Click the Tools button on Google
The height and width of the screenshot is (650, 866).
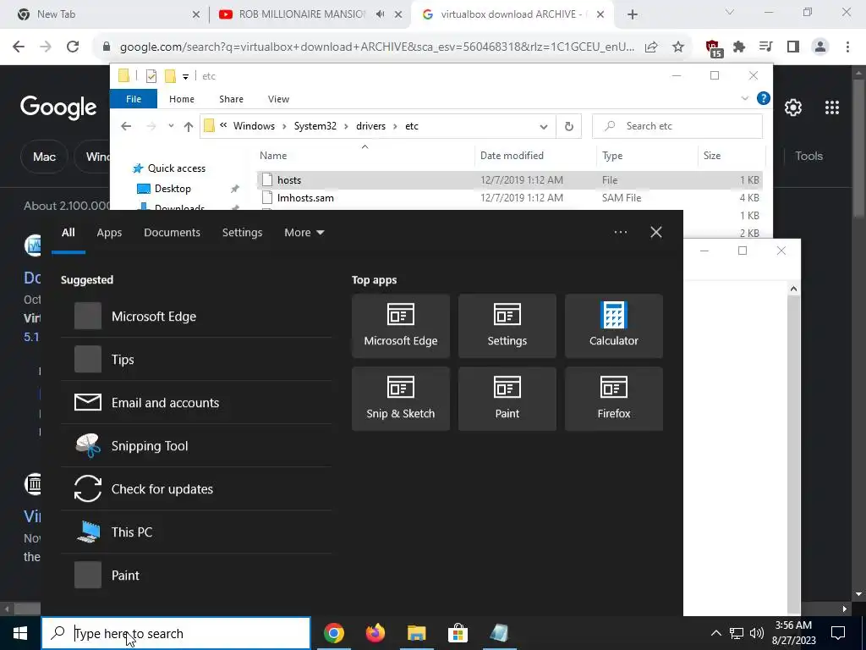pos(808,156)
